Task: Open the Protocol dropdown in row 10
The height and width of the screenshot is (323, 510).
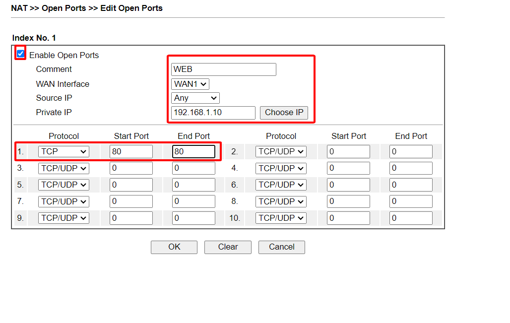Action: [281, 218]
